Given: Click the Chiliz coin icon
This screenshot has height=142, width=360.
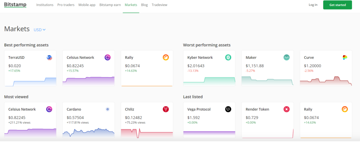Looking at the screenshot, I should pos(166,109).
